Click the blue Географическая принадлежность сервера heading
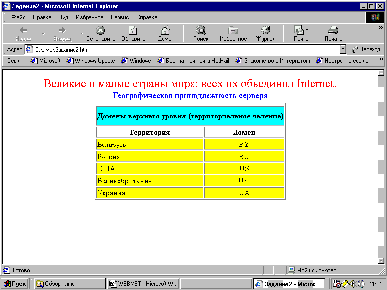The height and width of the screenshot is (290, 387). click(x=190, y=96)
